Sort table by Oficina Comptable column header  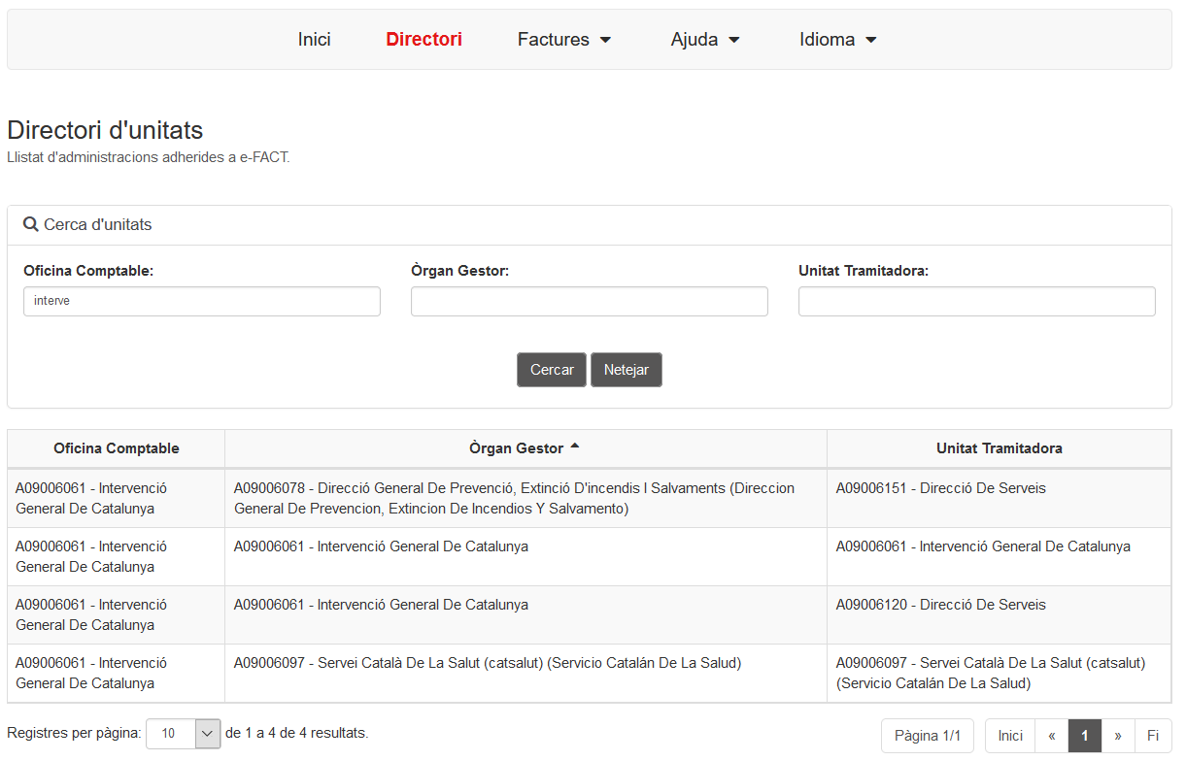coord(117,448)
